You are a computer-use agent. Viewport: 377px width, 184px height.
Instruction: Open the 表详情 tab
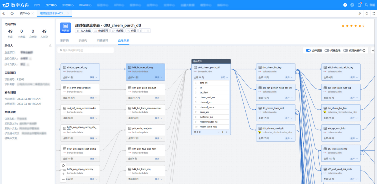pos(65,40)
